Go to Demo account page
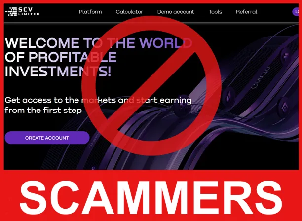The image size is (302, 221). tap(176, 12)
